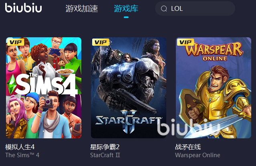The width and height of the screenshot is (256, 166).
Task: Click the 模拟人生4 game title
Action: tap(20, 147)
